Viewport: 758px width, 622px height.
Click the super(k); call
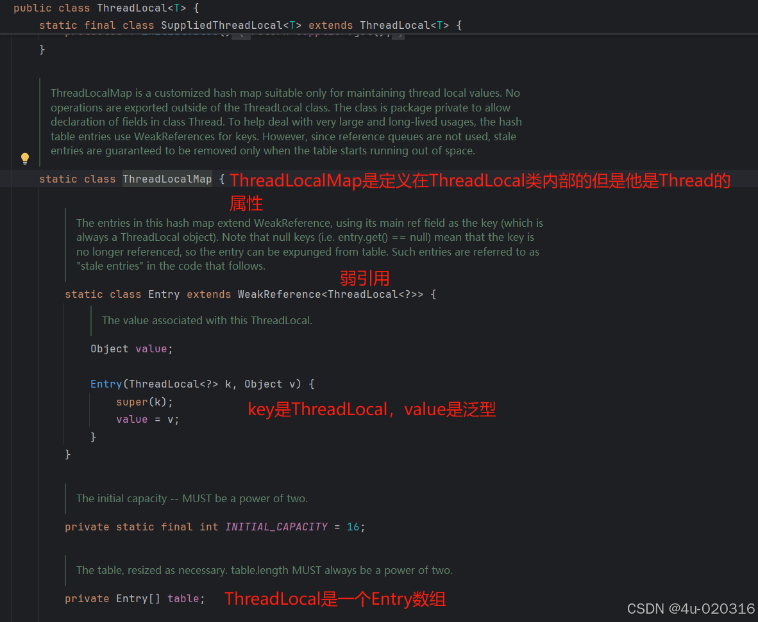144,402
